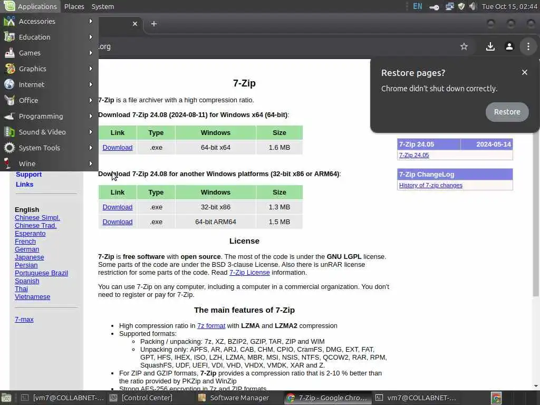
Task: Open the Wine menu category
Action: tap(49, 164)
